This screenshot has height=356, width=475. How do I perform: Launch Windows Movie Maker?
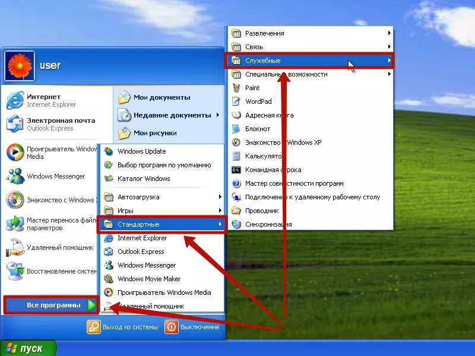[x=162, y=279]
